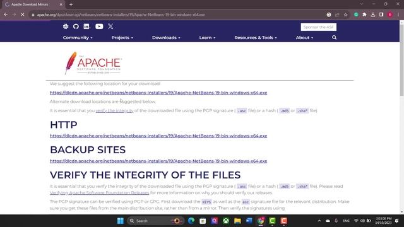The width and height of the screenshot is (404, 227).
Task: Expand the Downloads menu
Action: click(166, 38)
